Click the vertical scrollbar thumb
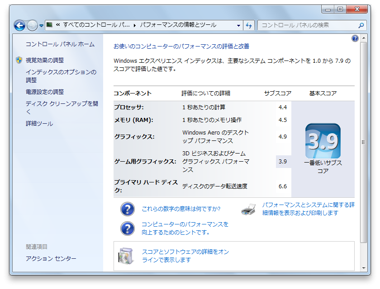The image size is (380, 289). [x=363, y=142]
